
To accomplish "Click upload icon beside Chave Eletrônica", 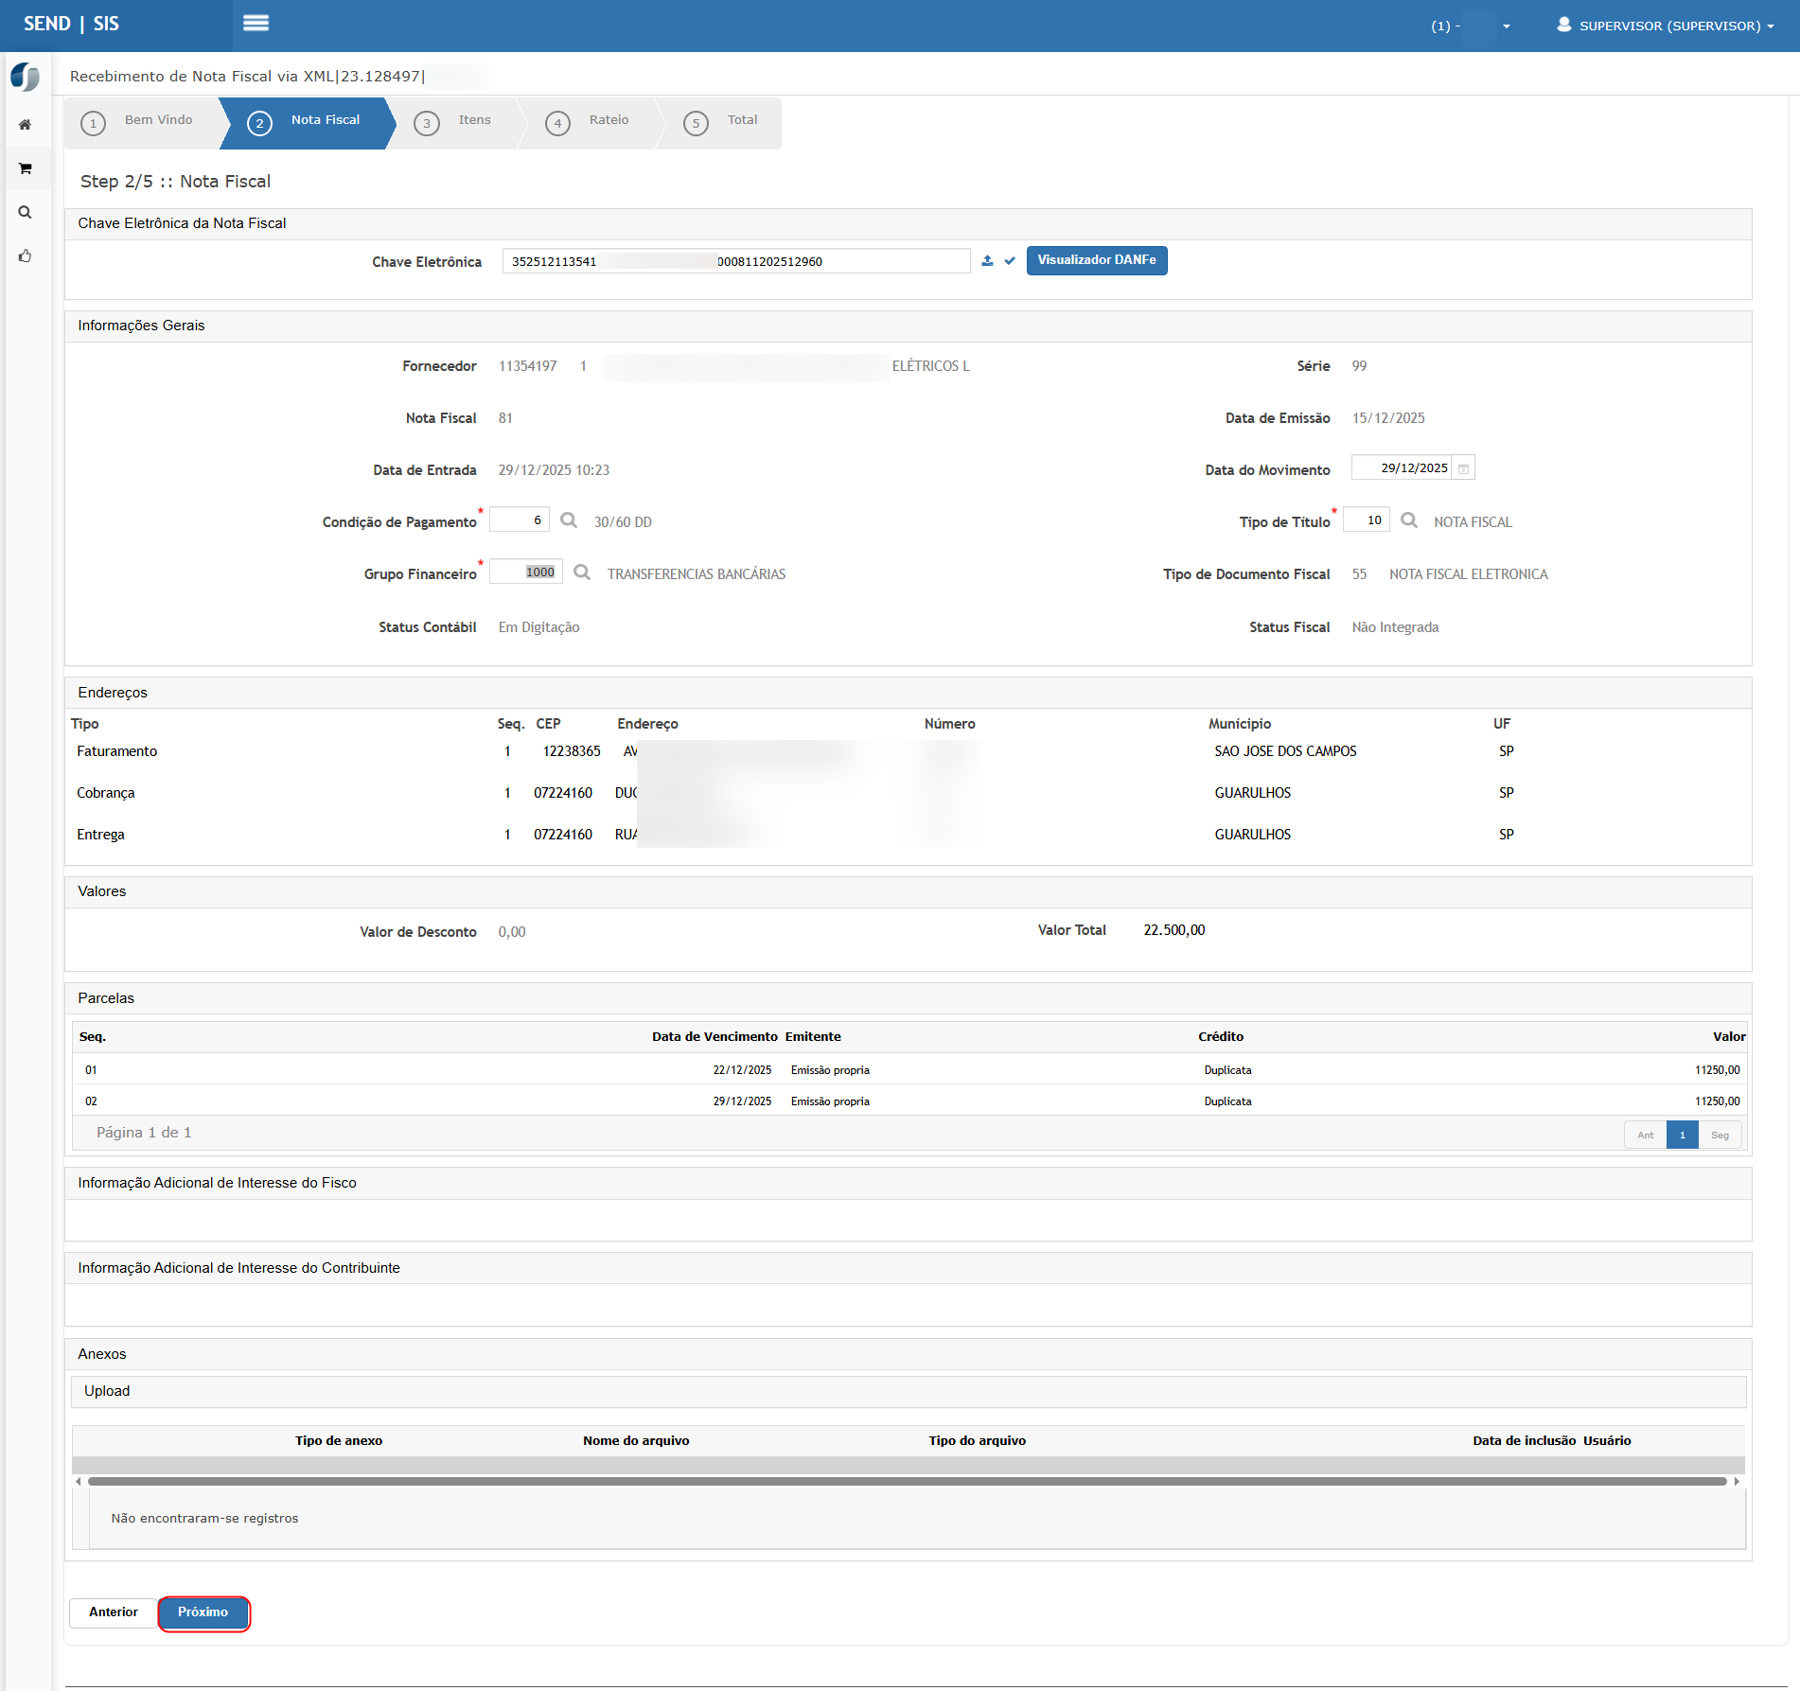I will click(x=987, y=261).
